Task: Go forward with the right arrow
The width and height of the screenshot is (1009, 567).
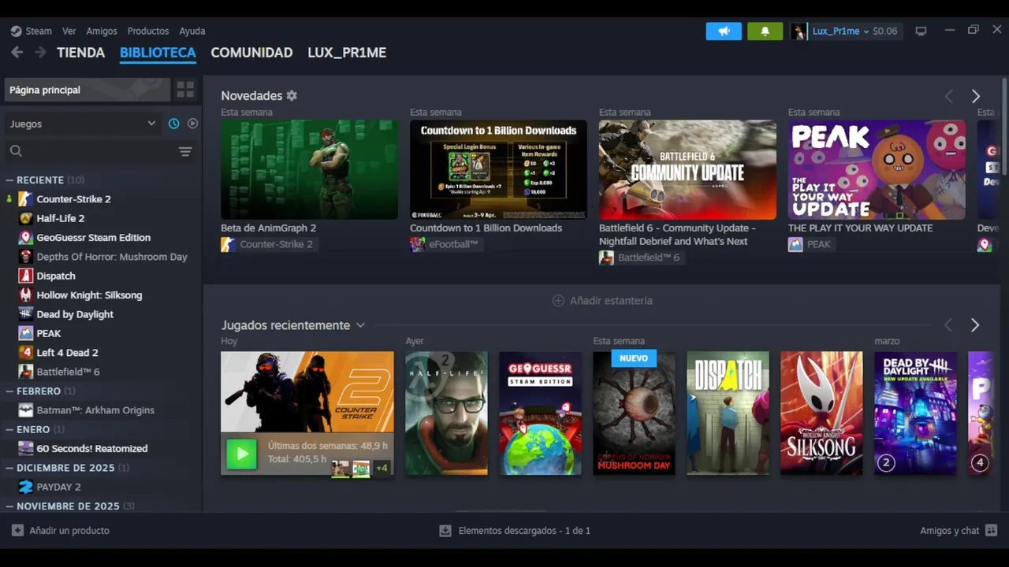Action: coord(40,53)
